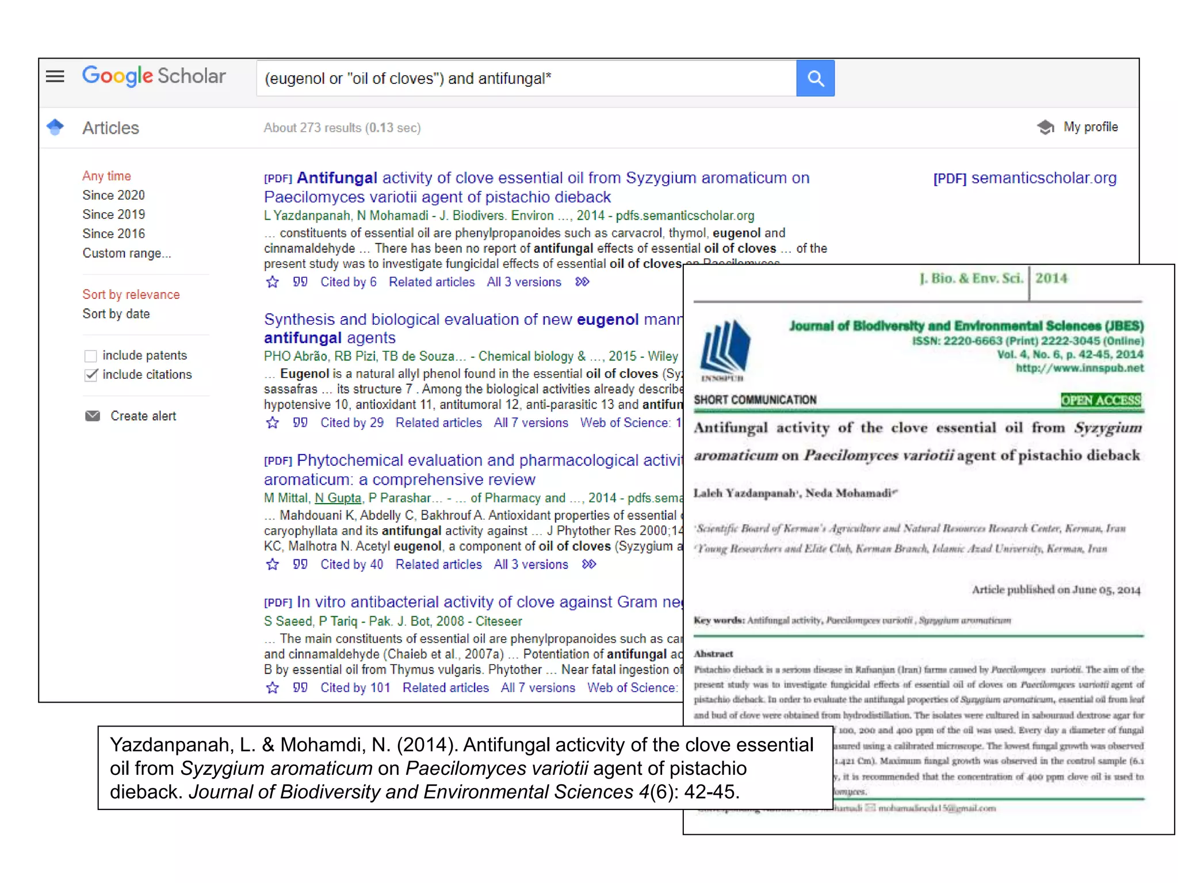Open Cited by 101 link
1178x883 pixels.
click(x=355, y=688)
